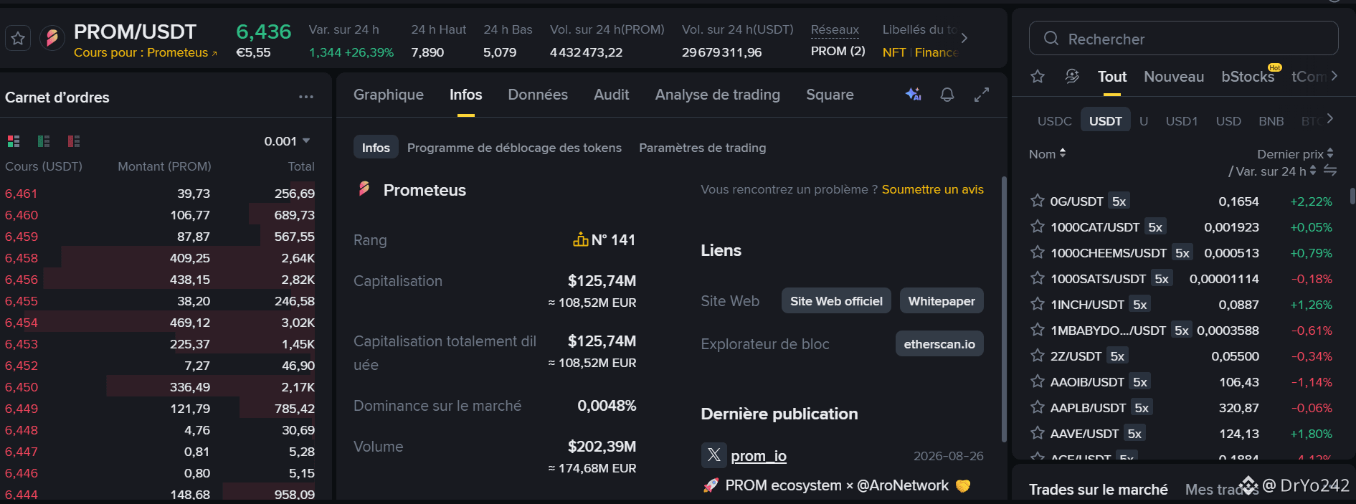Show more quote currencies chevron
The width and height of the screenshot is (1356, 504).
[x=1330, y=119]
